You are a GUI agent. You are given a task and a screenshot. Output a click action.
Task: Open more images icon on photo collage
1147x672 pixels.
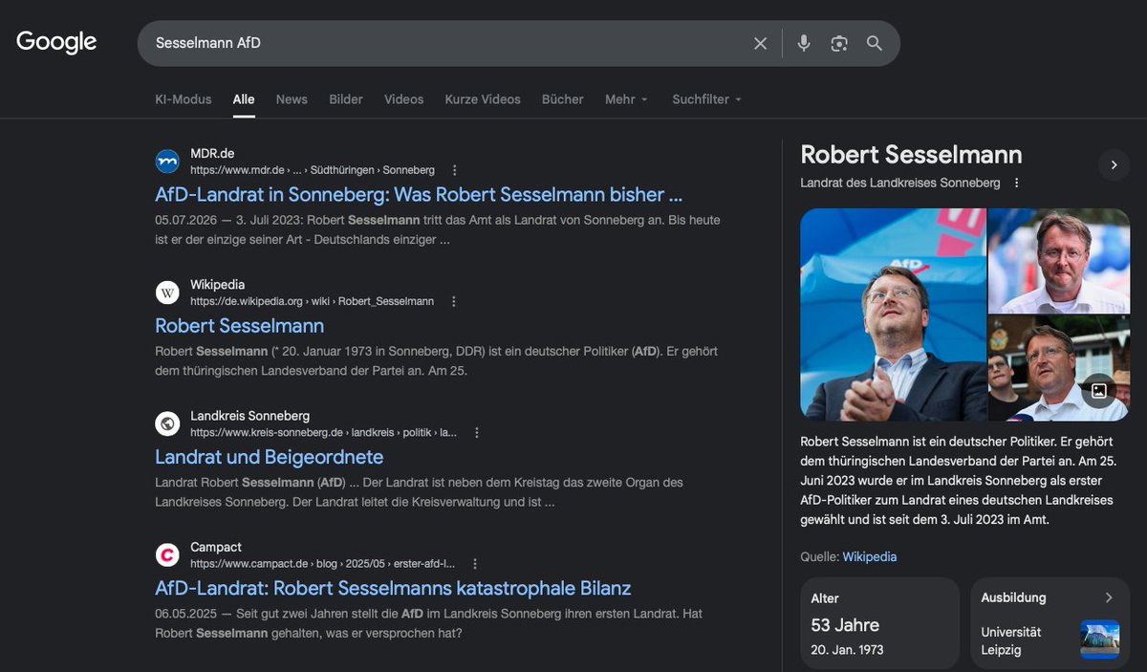click(1099, 390)
